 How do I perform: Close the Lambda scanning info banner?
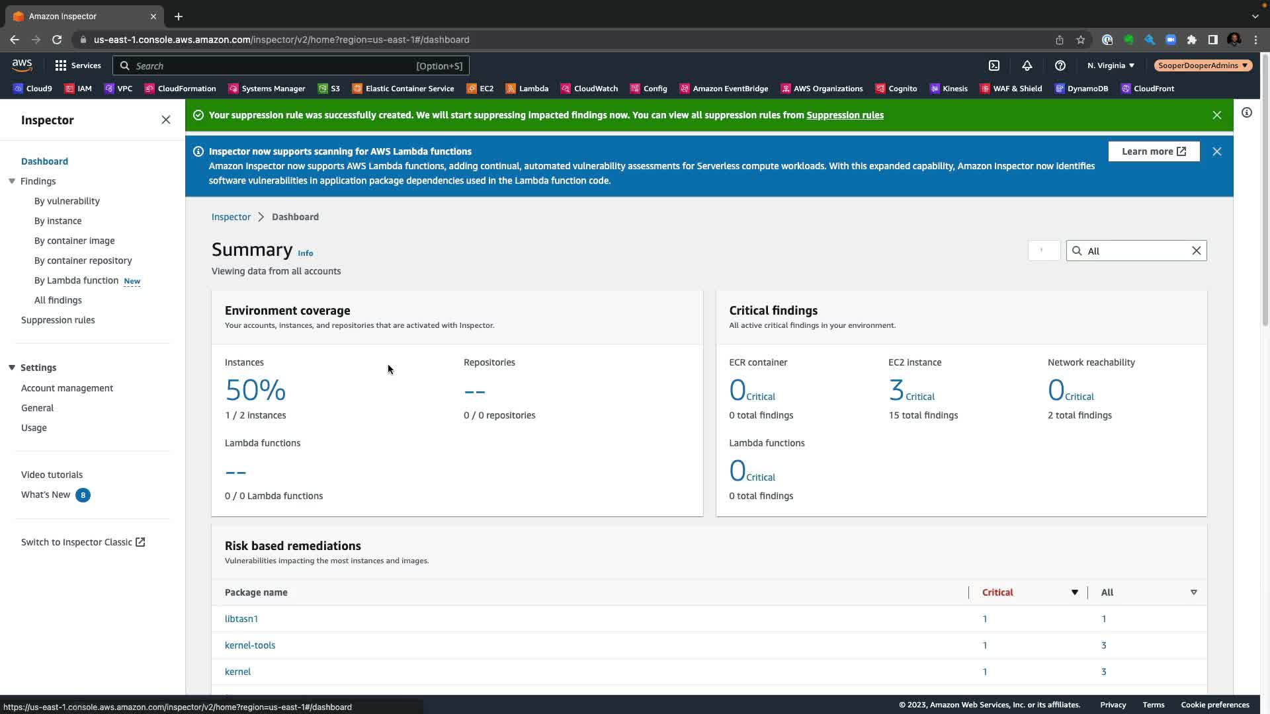point(1216,151)
